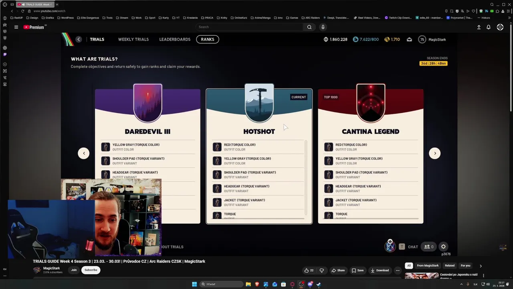Screen dimensions: 513x289
Task: Select the For you filter chip
Action: pos(465,266)
